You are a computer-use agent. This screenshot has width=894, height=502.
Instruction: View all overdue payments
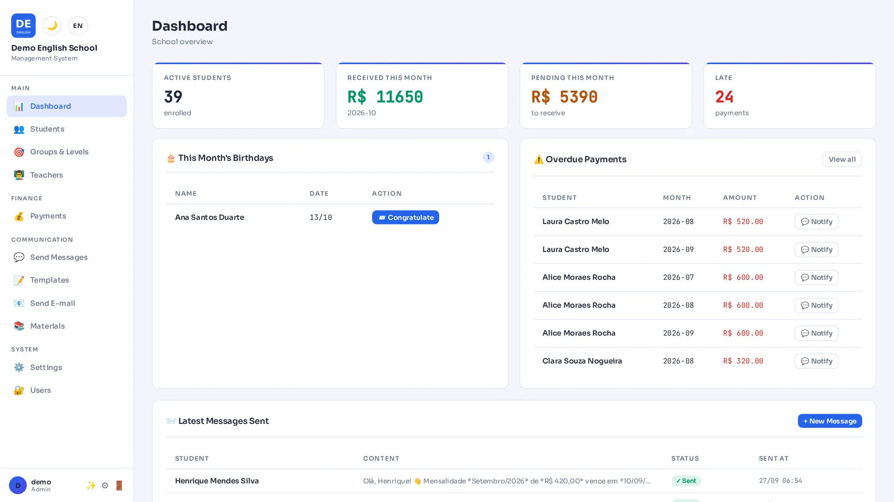(x=842, y=159)
